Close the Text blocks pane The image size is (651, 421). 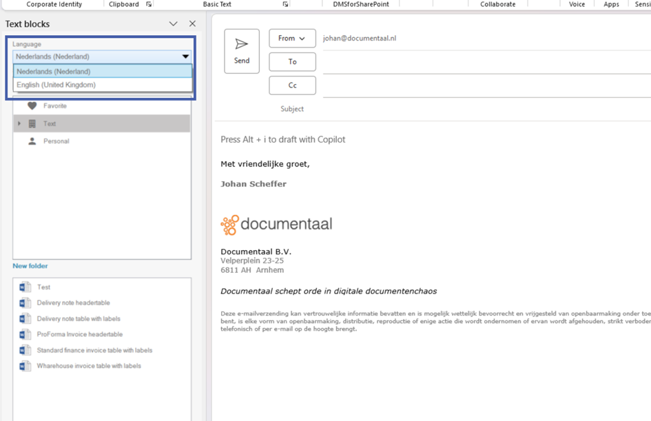tap(192, 23)
